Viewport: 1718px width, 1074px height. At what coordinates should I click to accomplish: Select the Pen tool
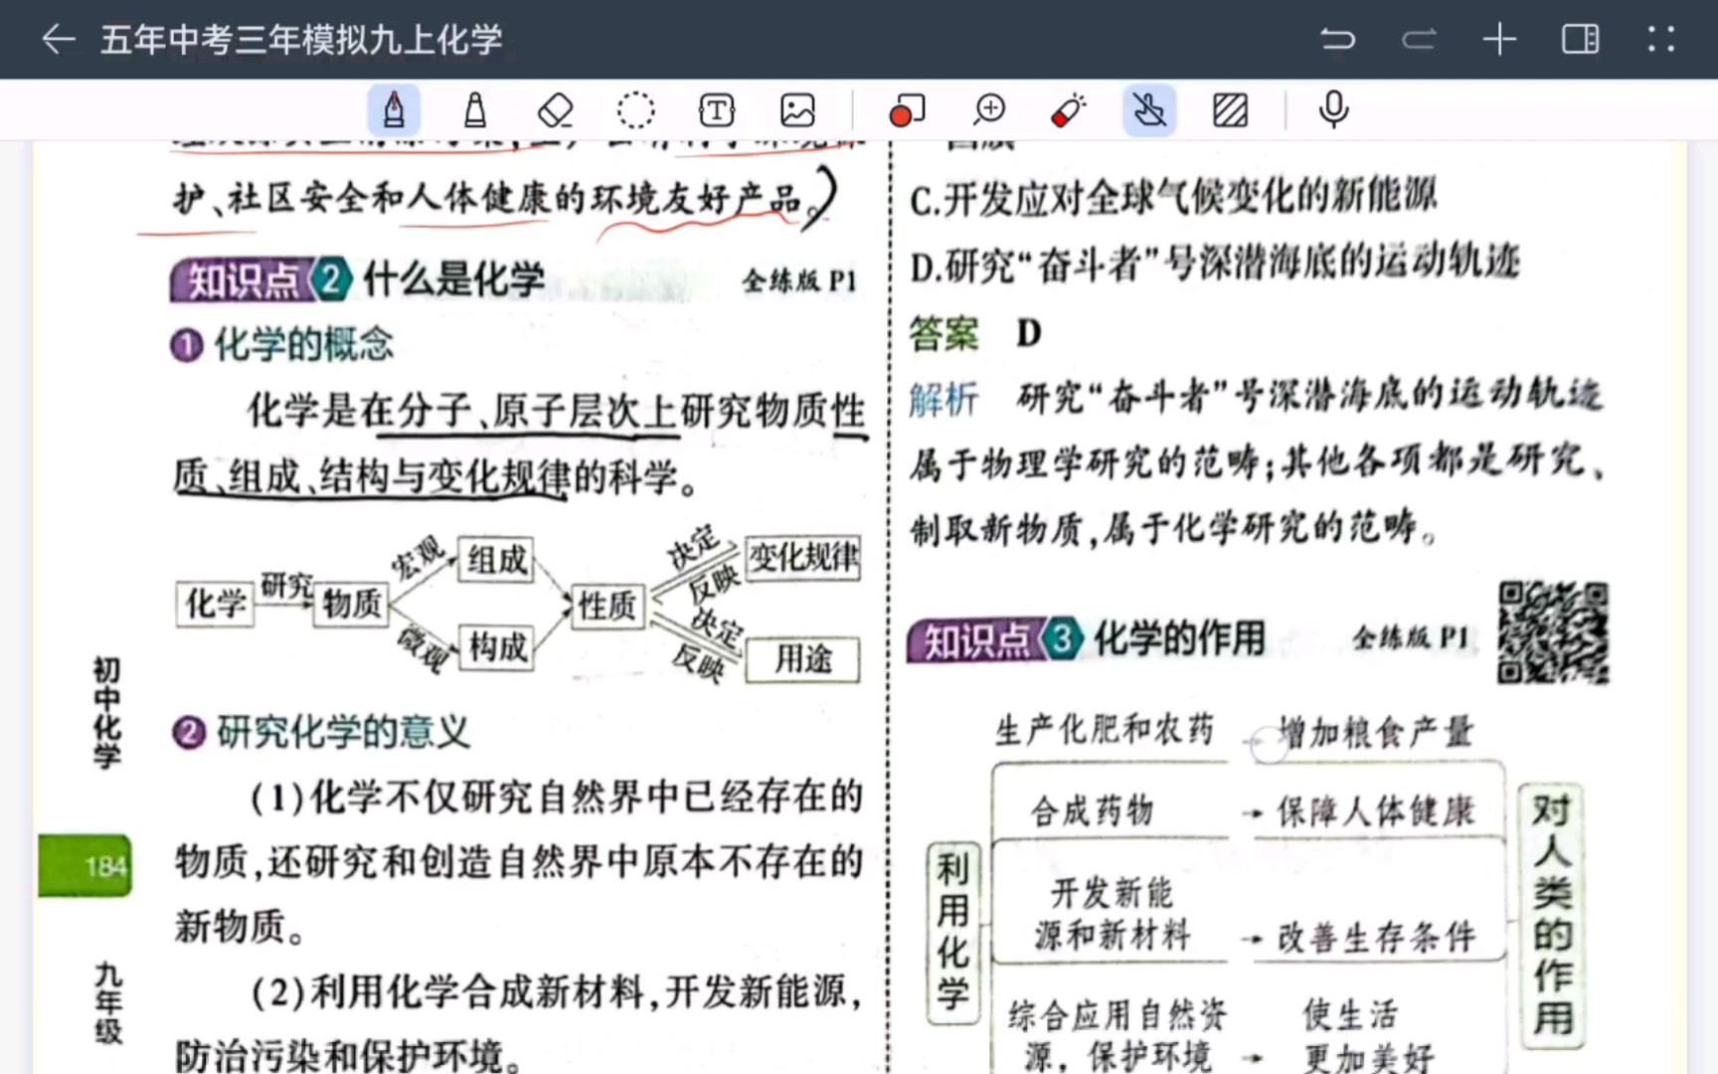tap(394, 110)
